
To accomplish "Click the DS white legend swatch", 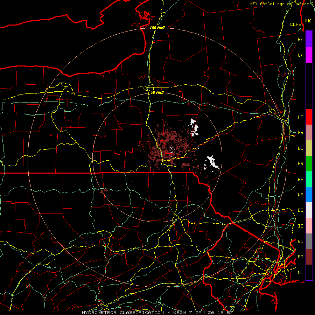I will (309, 210).
